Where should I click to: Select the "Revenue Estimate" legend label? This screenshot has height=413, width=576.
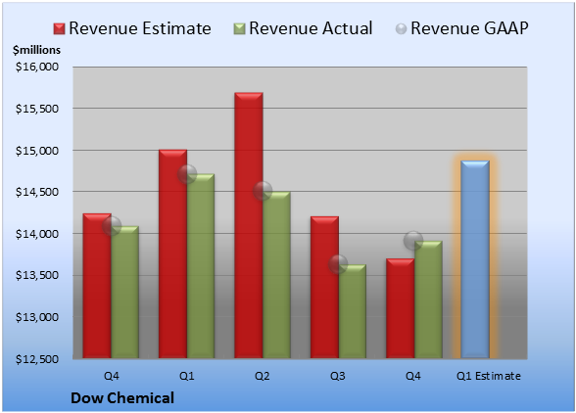tap(140, 28)
